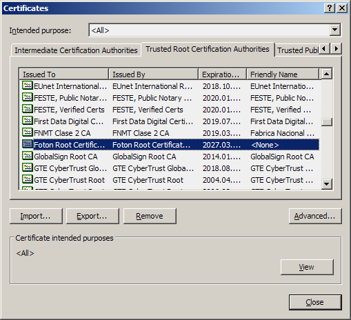Open the Advanced... options
Image resolution: width=351 pixels, height=320 pixels.
(x=315, y=216)
